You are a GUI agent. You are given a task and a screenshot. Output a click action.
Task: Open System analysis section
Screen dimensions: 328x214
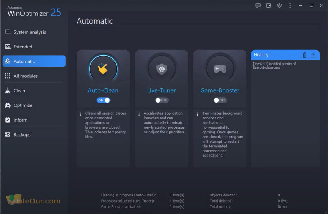pyautogui.click(x=34, y=32)
